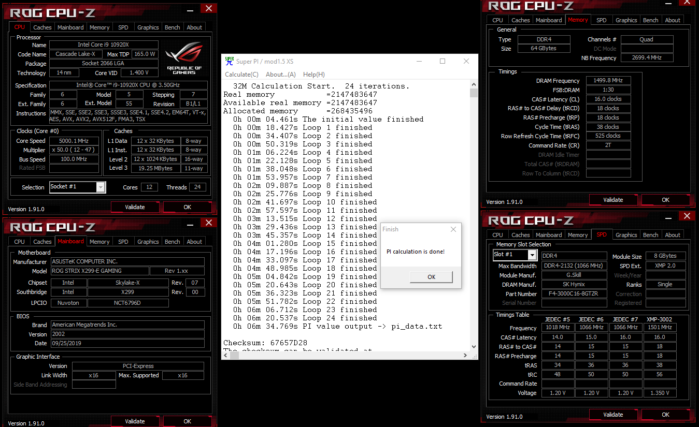Open About tab in Mainboard window
This screenshot has height=427, width=699.
[x=194, y=242]
